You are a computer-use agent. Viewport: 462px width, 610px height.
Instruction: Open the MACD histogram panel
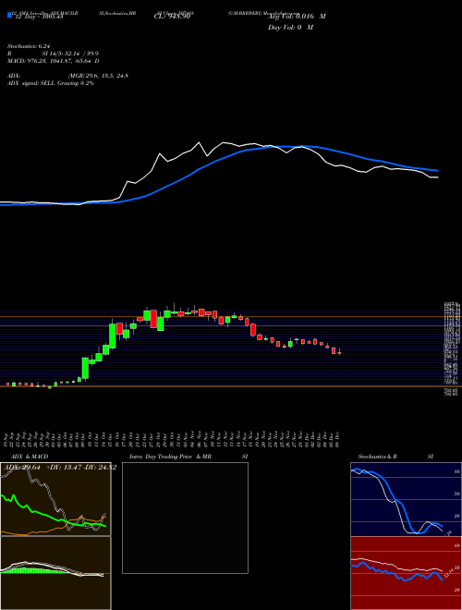pyautogui.click(x=55, y=573)
